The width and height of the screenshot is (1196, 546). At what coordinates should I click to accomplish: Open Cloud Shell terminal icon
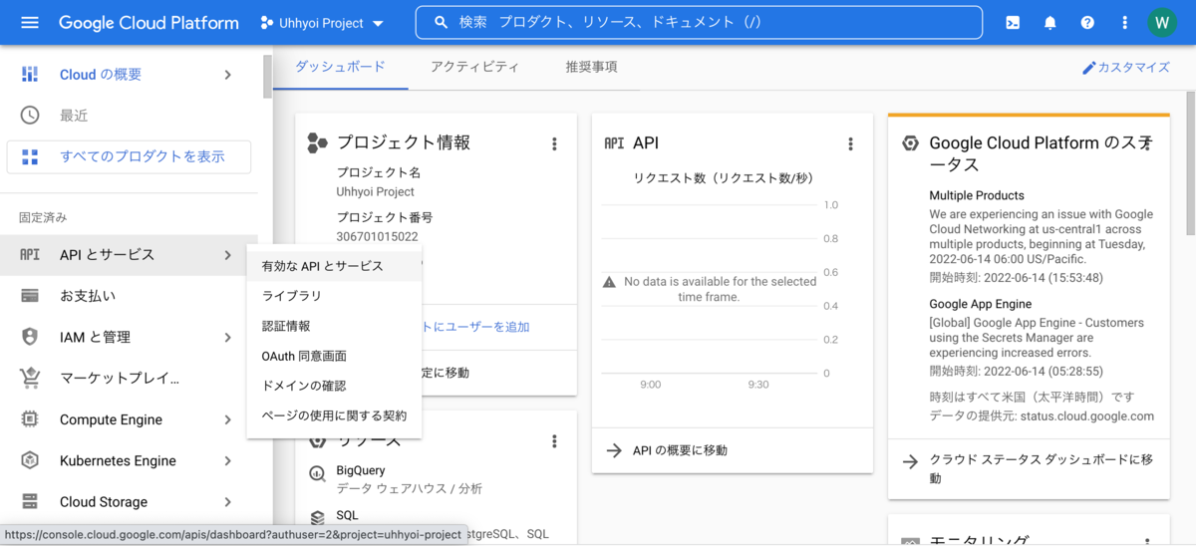coord(1013,23)
